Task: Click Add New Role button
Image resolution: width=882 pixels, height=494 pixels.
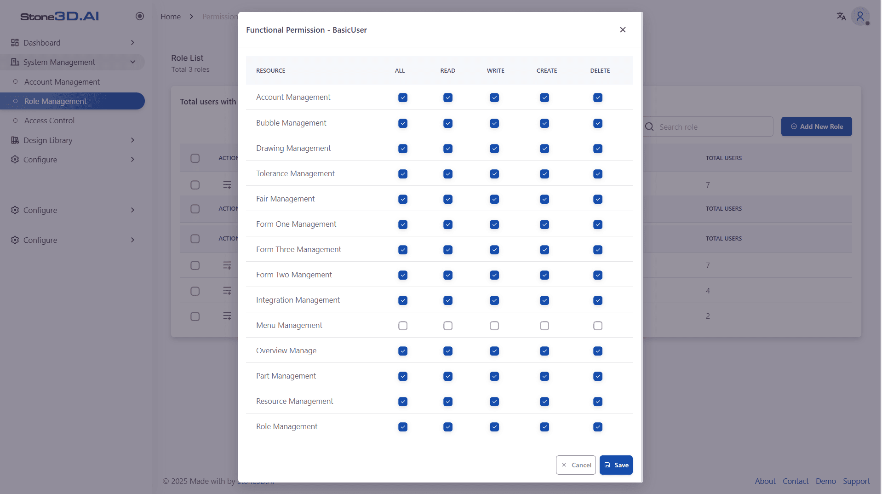Action: click(816, 126)
